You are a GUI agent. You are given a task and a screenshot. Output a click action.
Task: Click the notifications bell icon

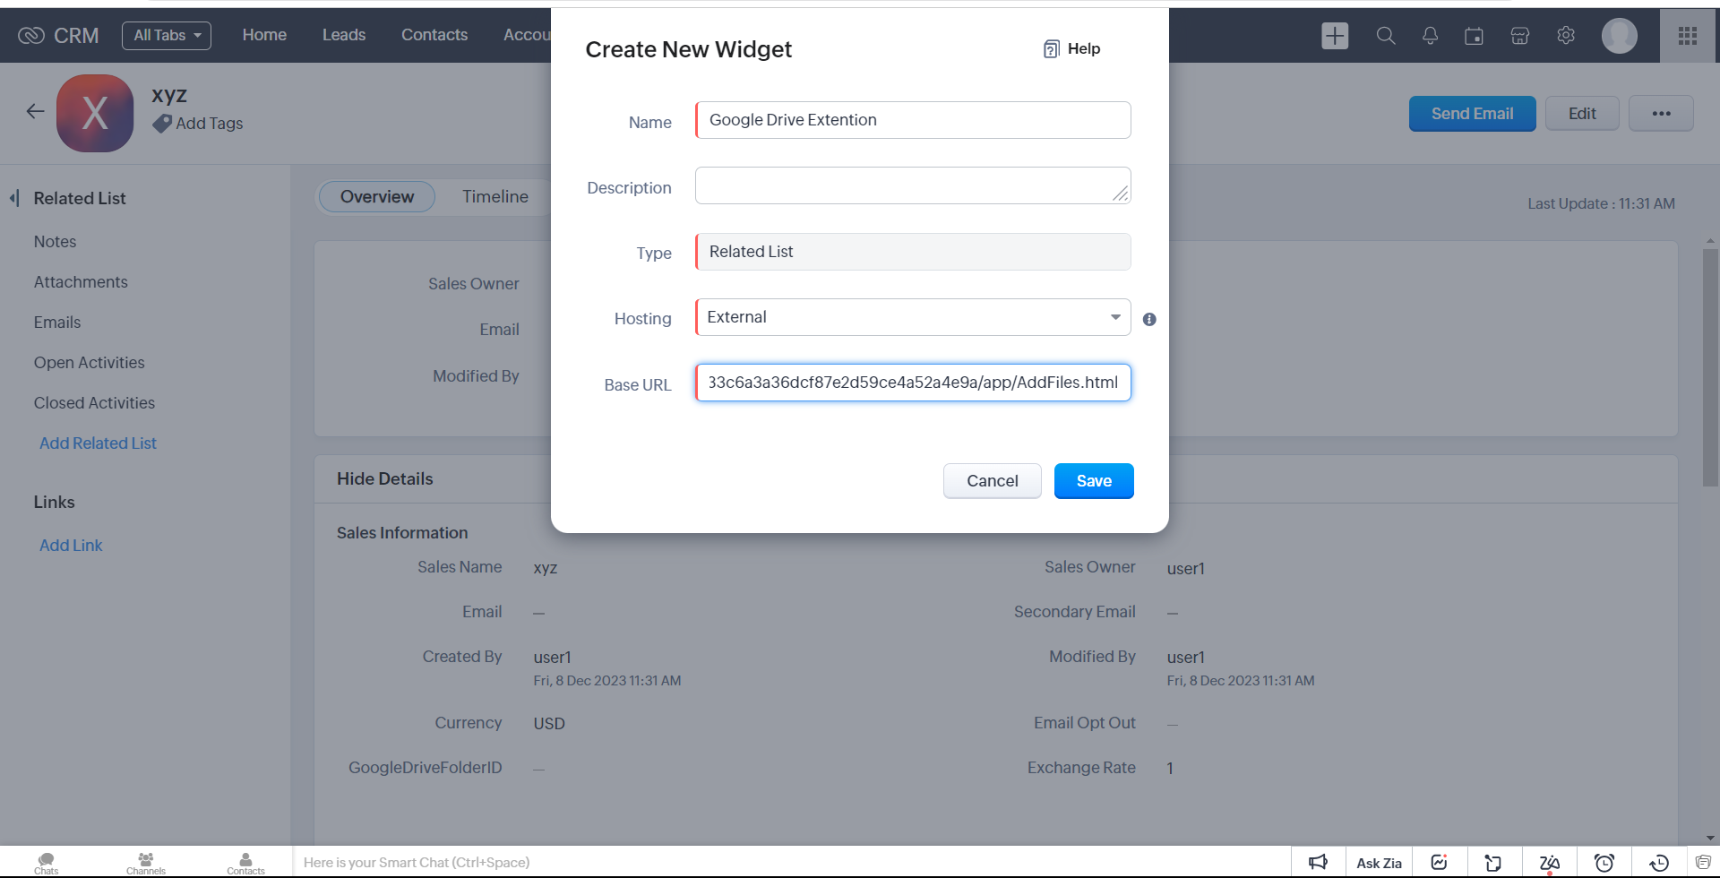tap(1430, 36)
